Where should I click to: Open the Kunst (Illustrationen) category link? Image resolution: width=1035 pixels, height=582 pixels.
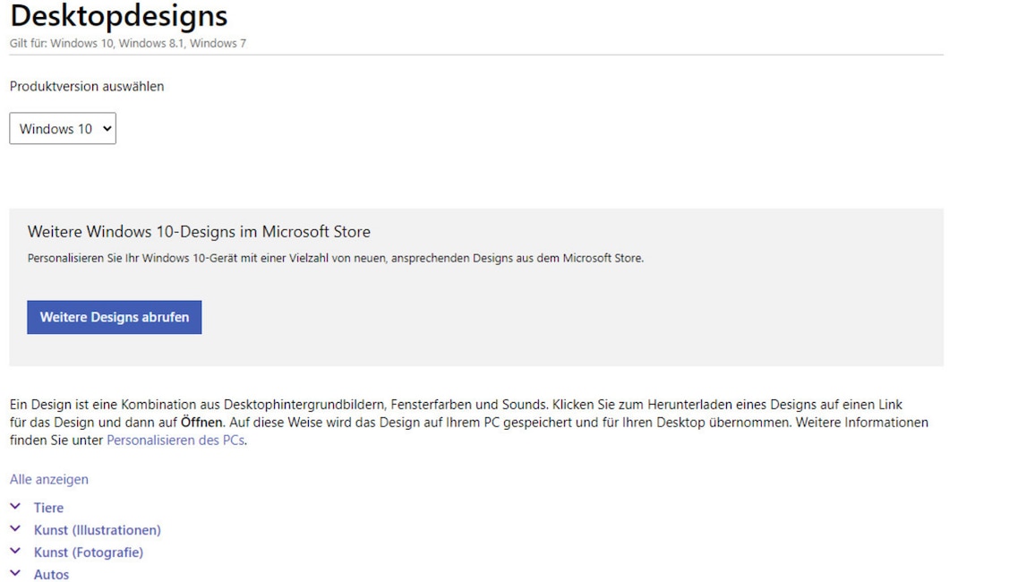[x=98, y=531]
